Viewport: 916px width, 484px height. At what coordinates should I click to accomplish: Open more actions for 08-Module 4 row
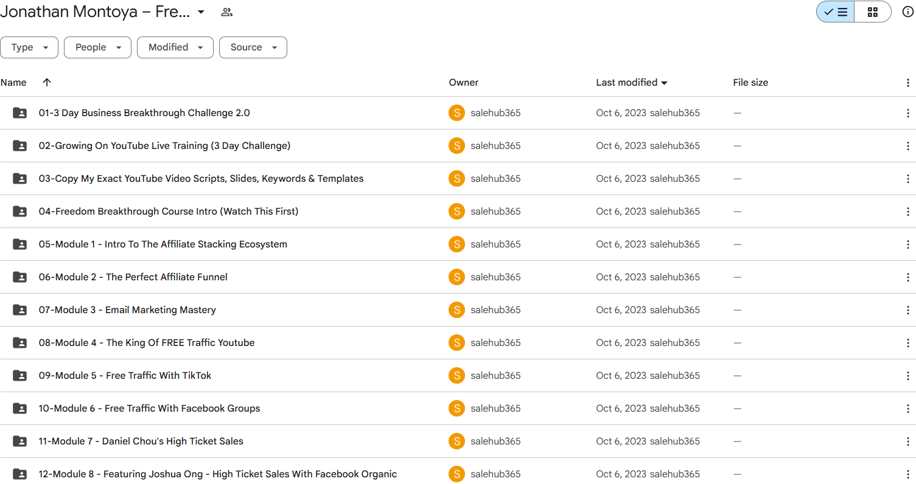click(908, 343)
